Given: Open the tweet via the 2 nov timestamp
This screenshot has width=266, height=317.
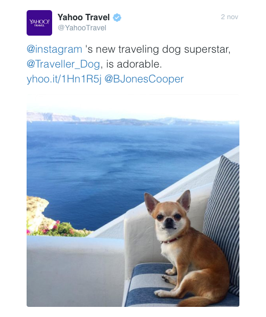Looking at the screenshot, I should click(229, 17).
